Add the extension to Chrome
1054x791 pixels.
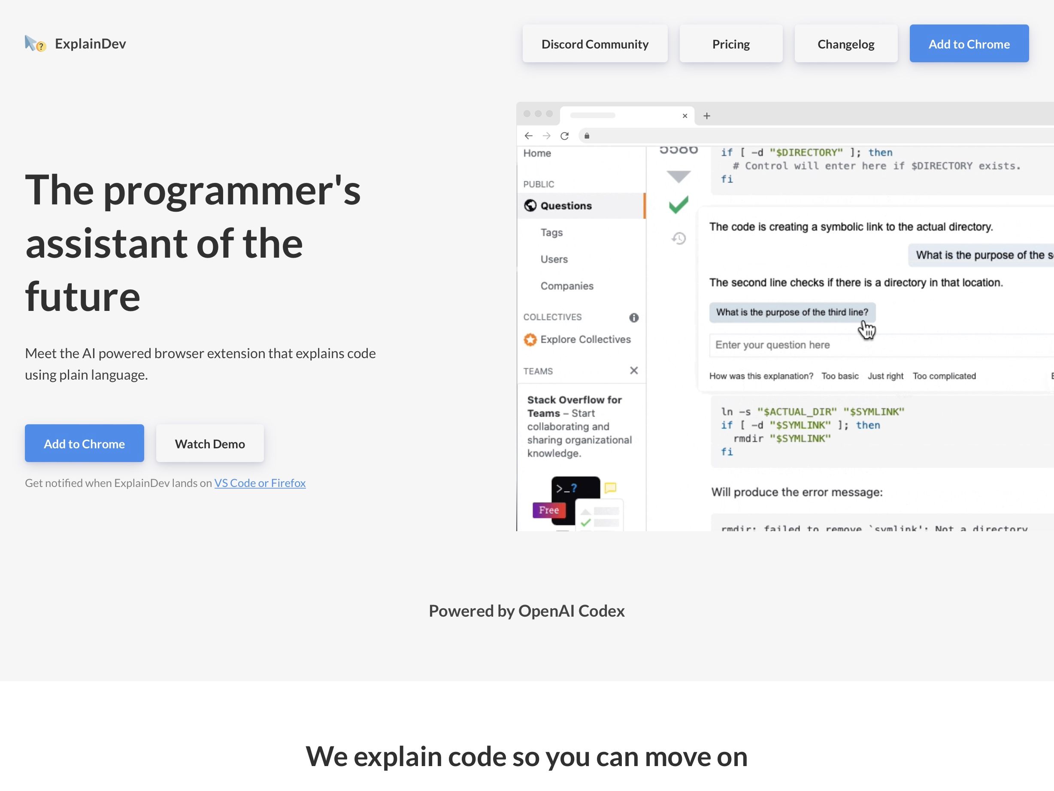pyautogui.click(x=85, y=443)
